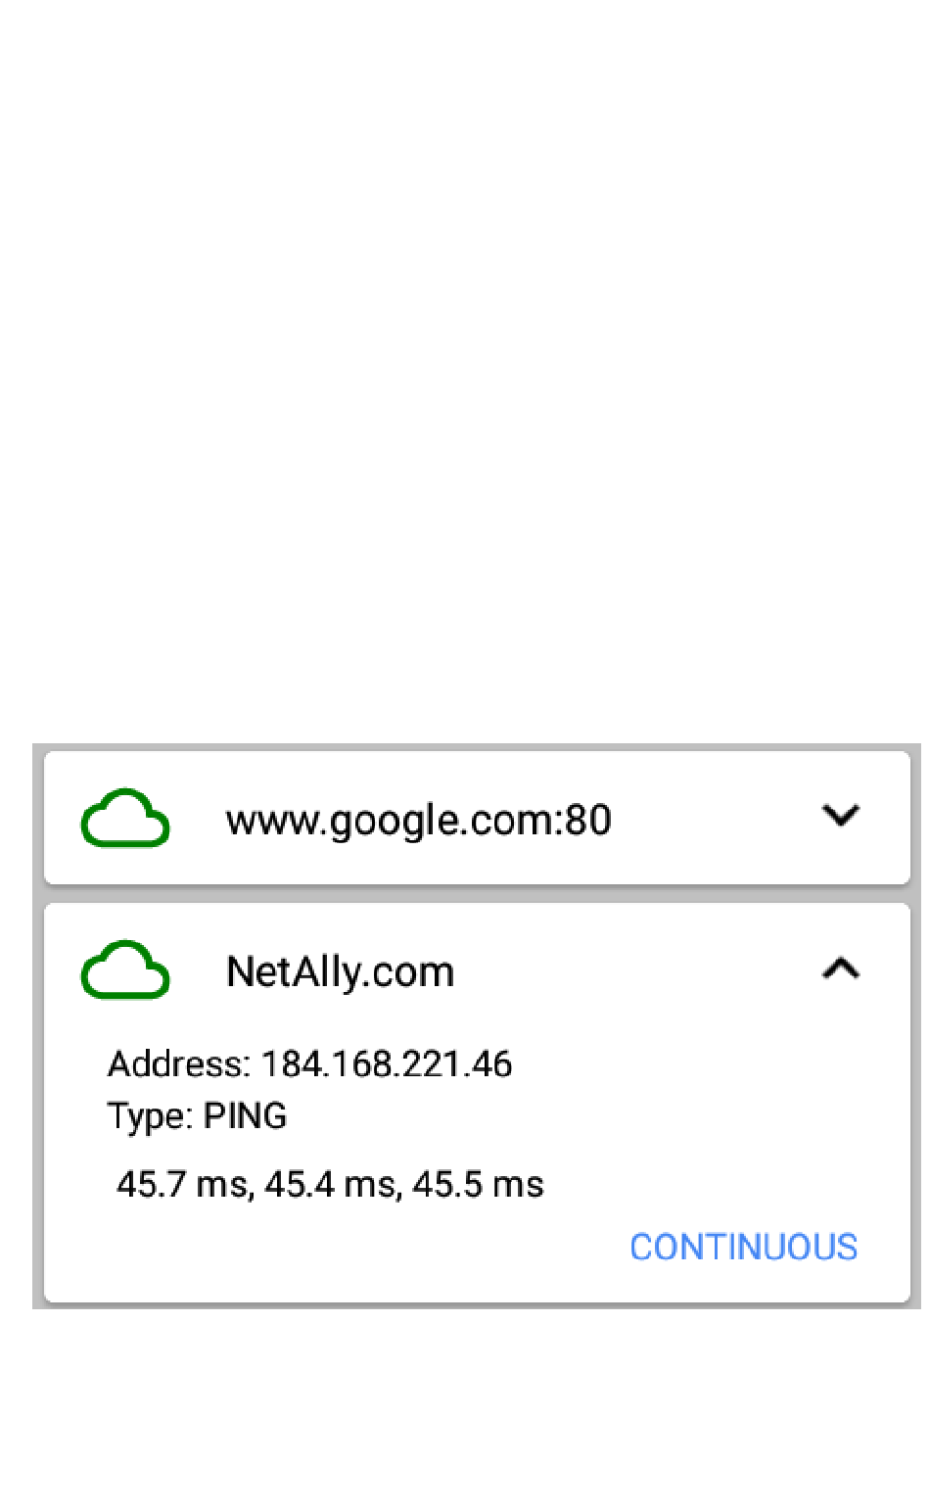This screenshot has width=930, height=1511.
Task: Click the gray margin left of the cards
Action: click(x=37, y=1026)
